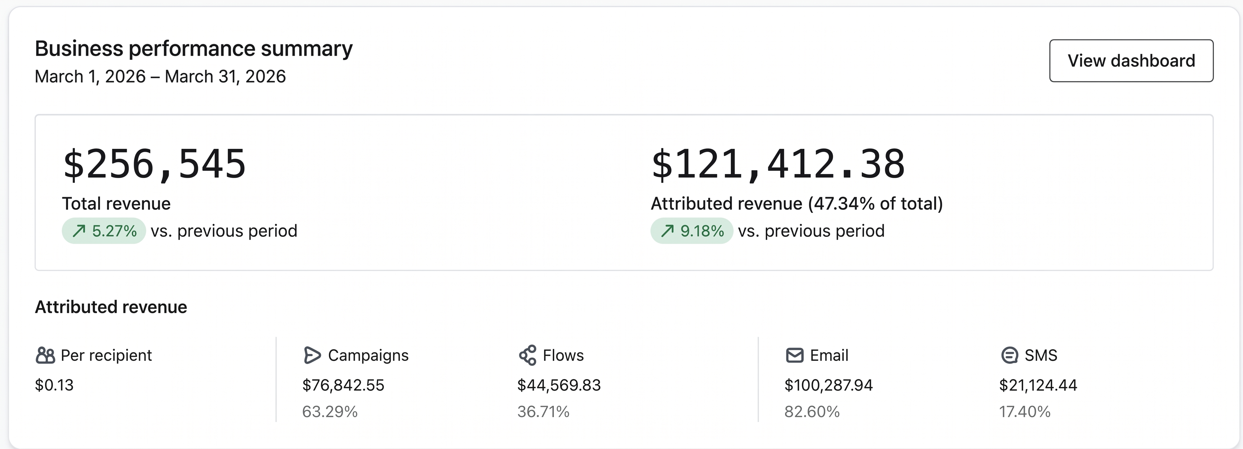The height and width of the screenshot is (449, 1243).
Task: Click the Business performance summary heading
Action: [x=194, y=48]
